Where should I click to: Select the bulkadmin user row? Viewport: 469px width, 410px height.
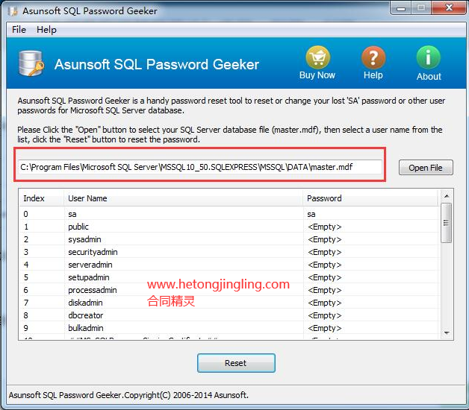coord(229,328)
